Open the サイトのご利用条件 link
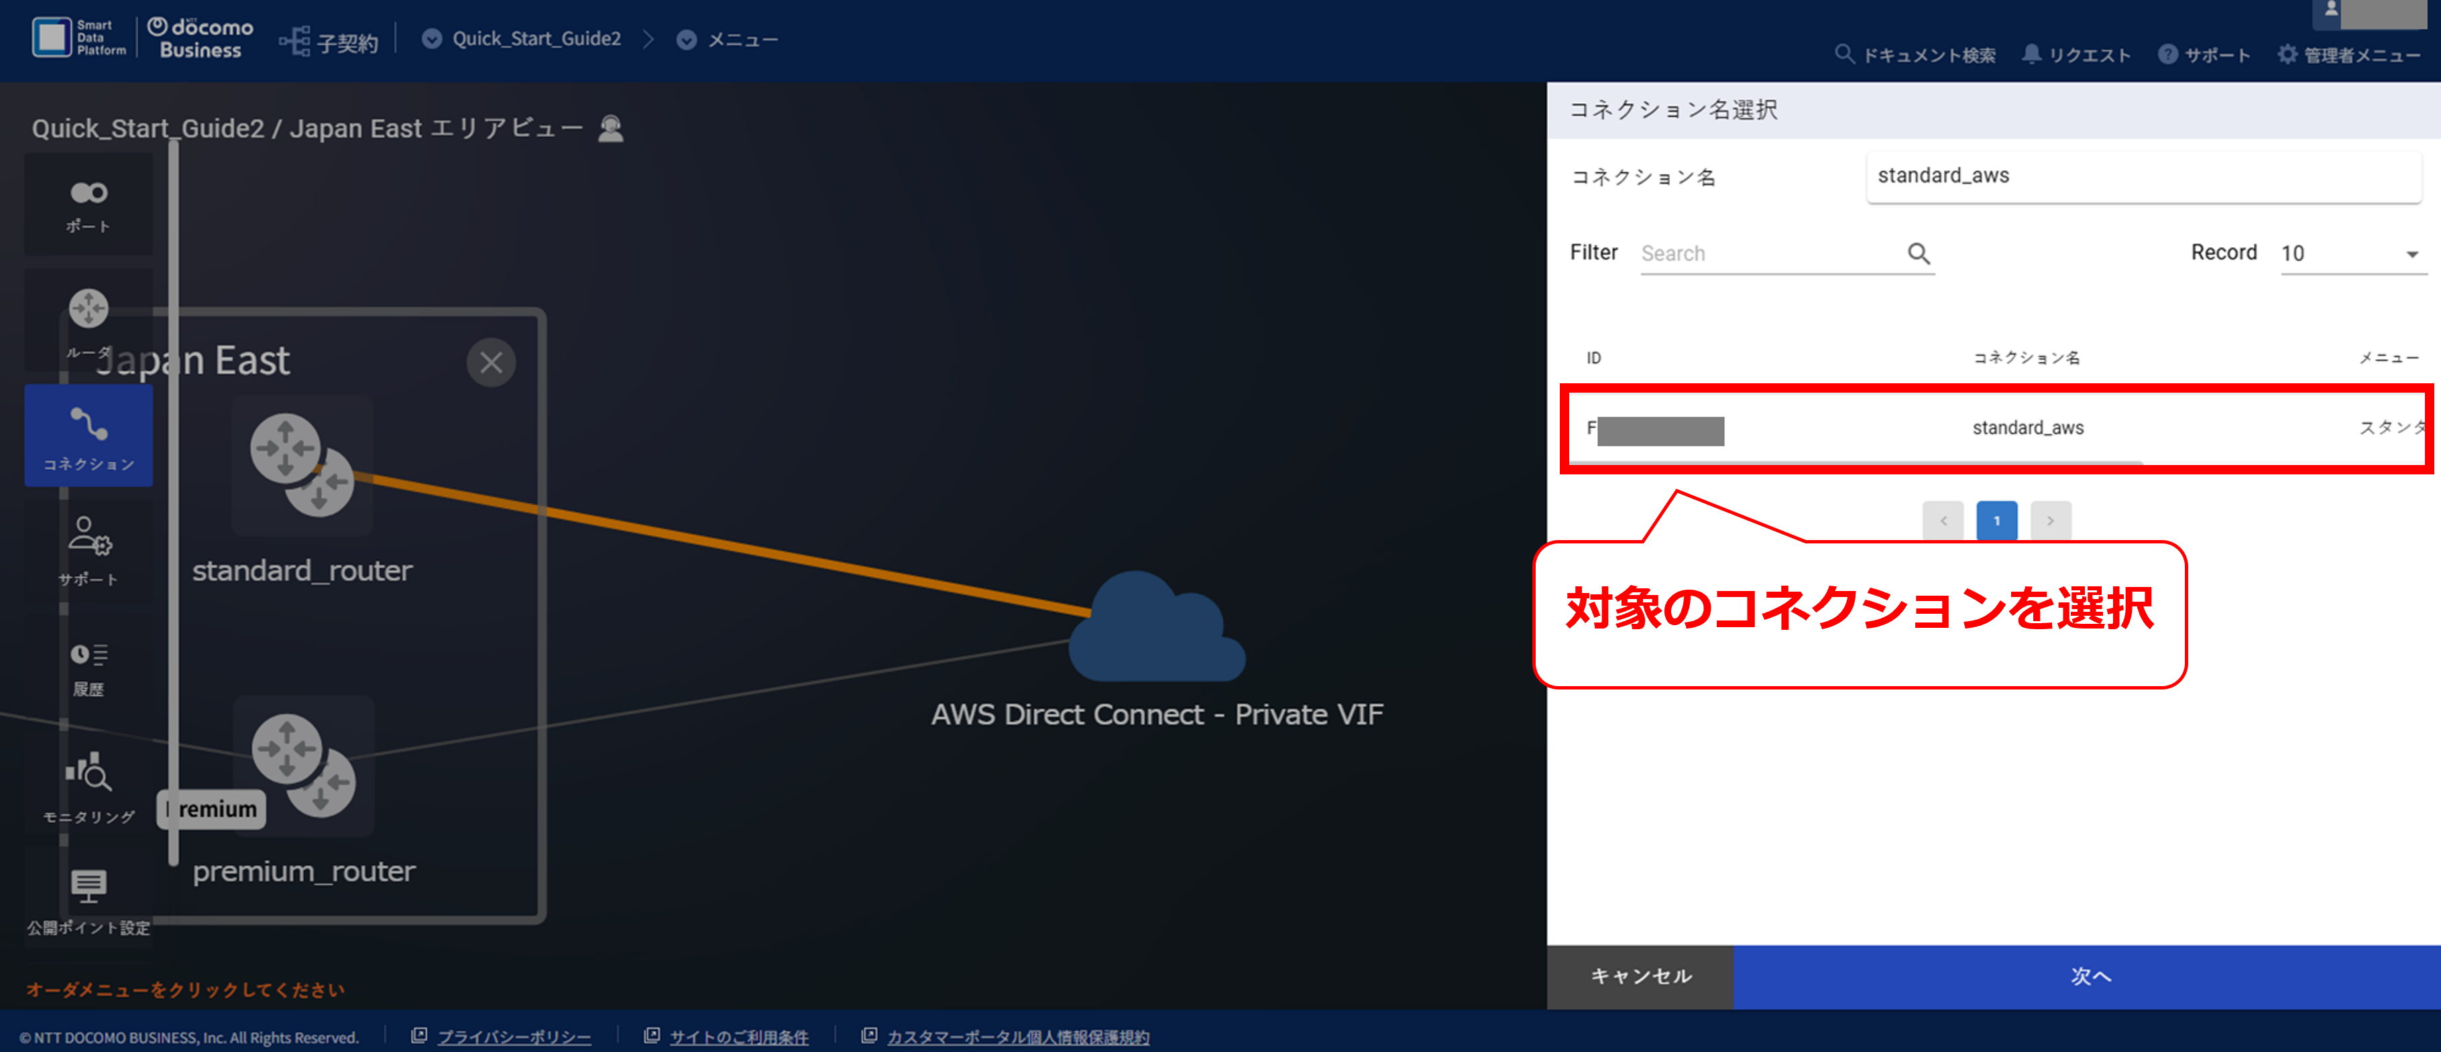 pyautogui.click(x=739, y=1037)
